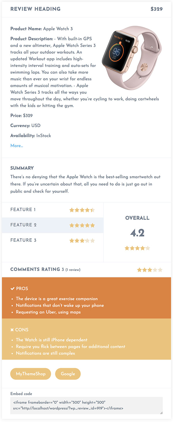Click Feature 3 star rating

tap(82, 241)
